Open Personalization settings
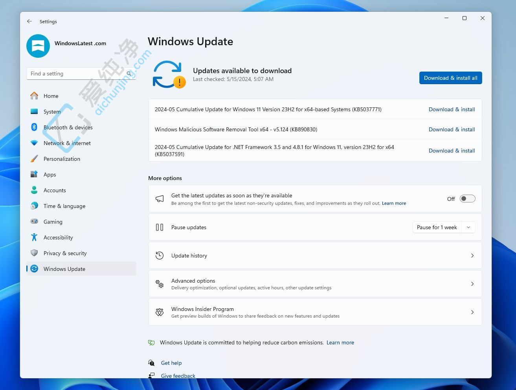This screenshot has width=516, height=390. click(x=81, y=159)
